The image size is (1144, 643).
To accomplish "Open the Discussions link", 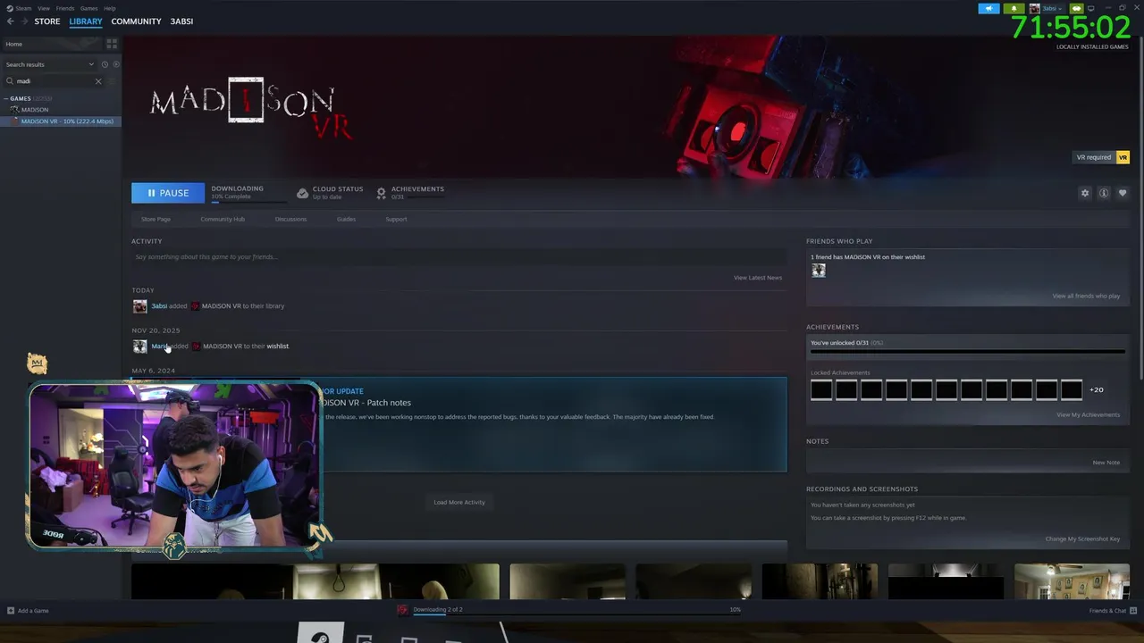I will (290, 219).
